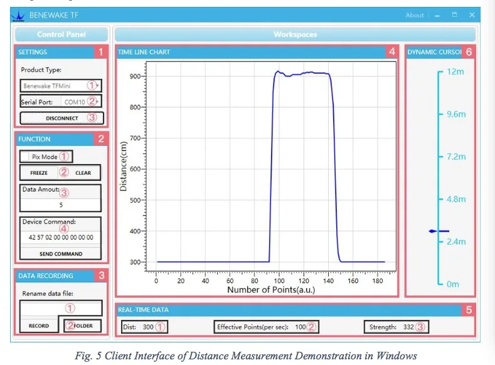The image size is (495, 365).
Task: Click the Distance(cm) axis label
Action: pyautogui.click(x=123, y=167)
